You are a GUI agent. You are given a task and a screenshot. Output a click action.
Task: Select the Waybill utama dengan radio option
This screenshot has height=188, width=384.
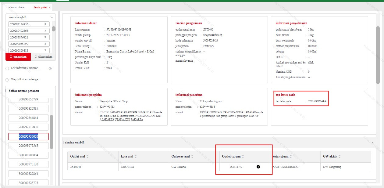7,80
